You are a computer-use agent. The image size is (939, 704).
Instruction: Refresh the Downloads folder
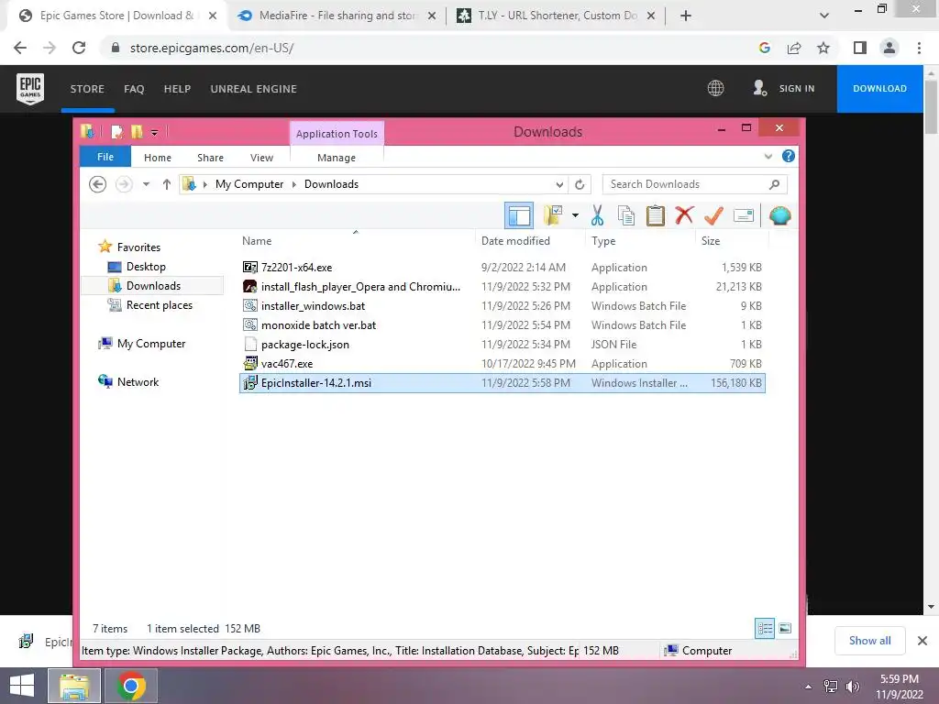(580, 184)
